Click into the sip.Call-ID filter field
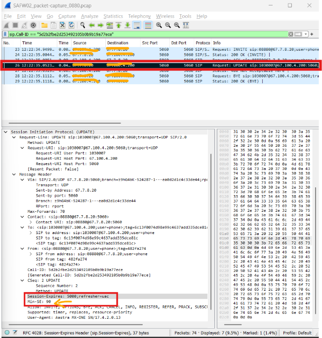This screenshot has height=338, width=322. tap(148, 34)
